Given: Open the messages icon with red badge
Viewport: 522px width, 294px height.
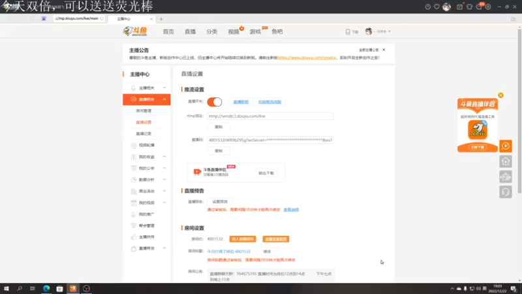Looking at the screenshot, I should [480, 7].
